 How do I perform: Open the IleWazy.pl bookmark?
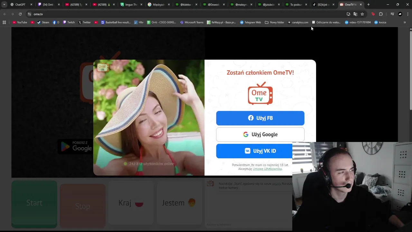[221, 22]
